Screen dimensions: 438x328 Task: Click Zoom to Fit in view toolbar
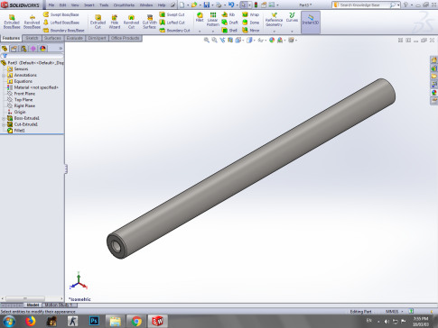click(x=207, y=40)
